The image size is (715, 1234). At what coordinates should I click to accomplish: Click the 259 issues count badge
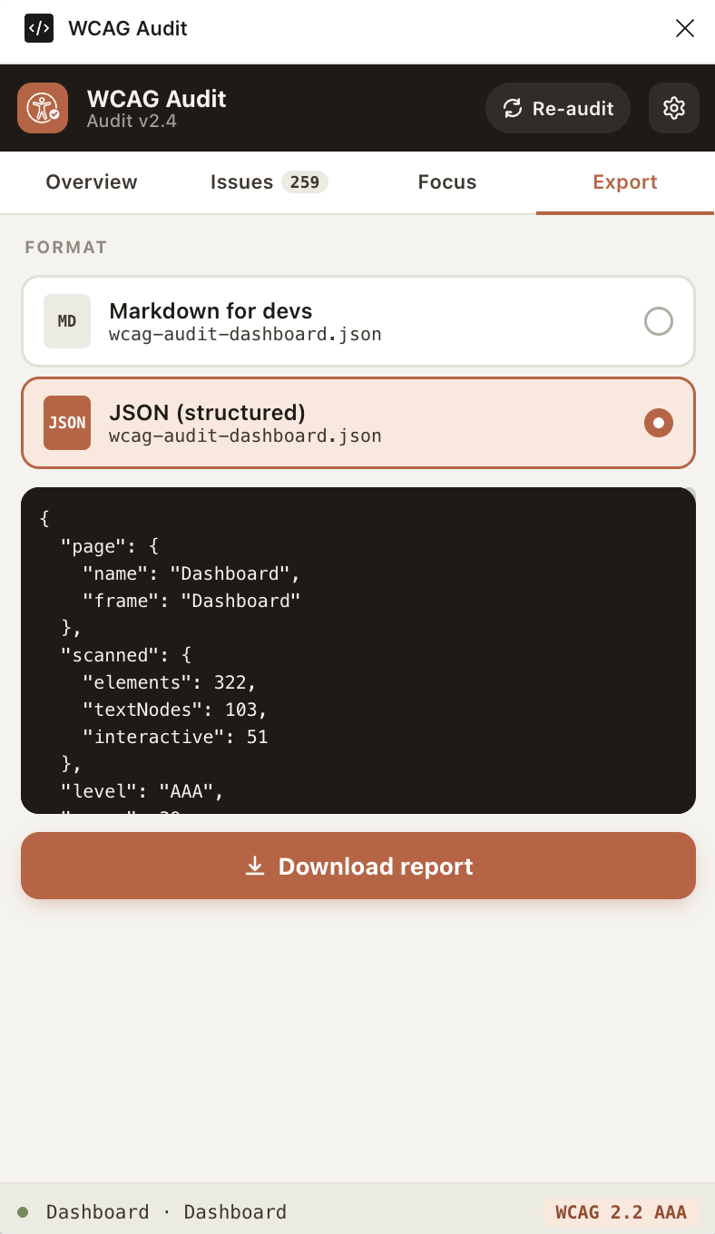(305, 182)
